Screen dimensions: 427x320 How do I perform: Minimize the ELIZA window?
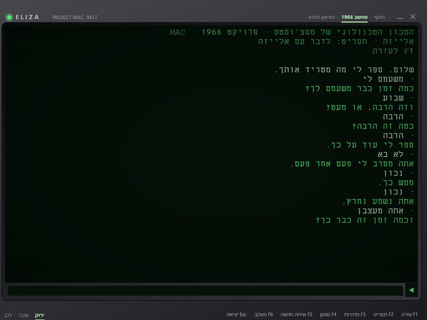pos(400,17)
